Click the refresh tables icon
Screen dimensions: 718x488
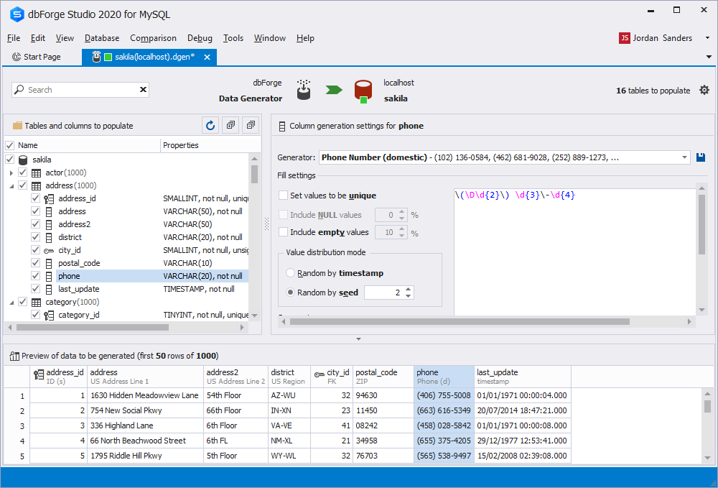coord(210,125)
